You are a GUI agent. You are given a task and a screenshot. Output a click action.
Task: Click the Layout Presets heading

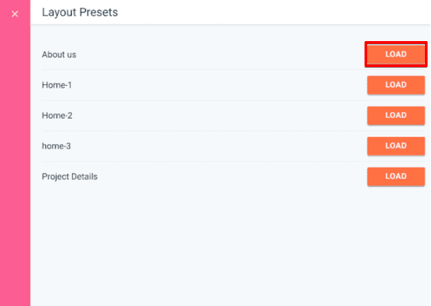click(x=79, y=12)
